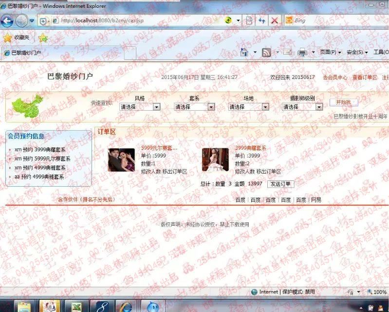
Task: Expand the Print dropdown arrow
Action: [314, 52]
